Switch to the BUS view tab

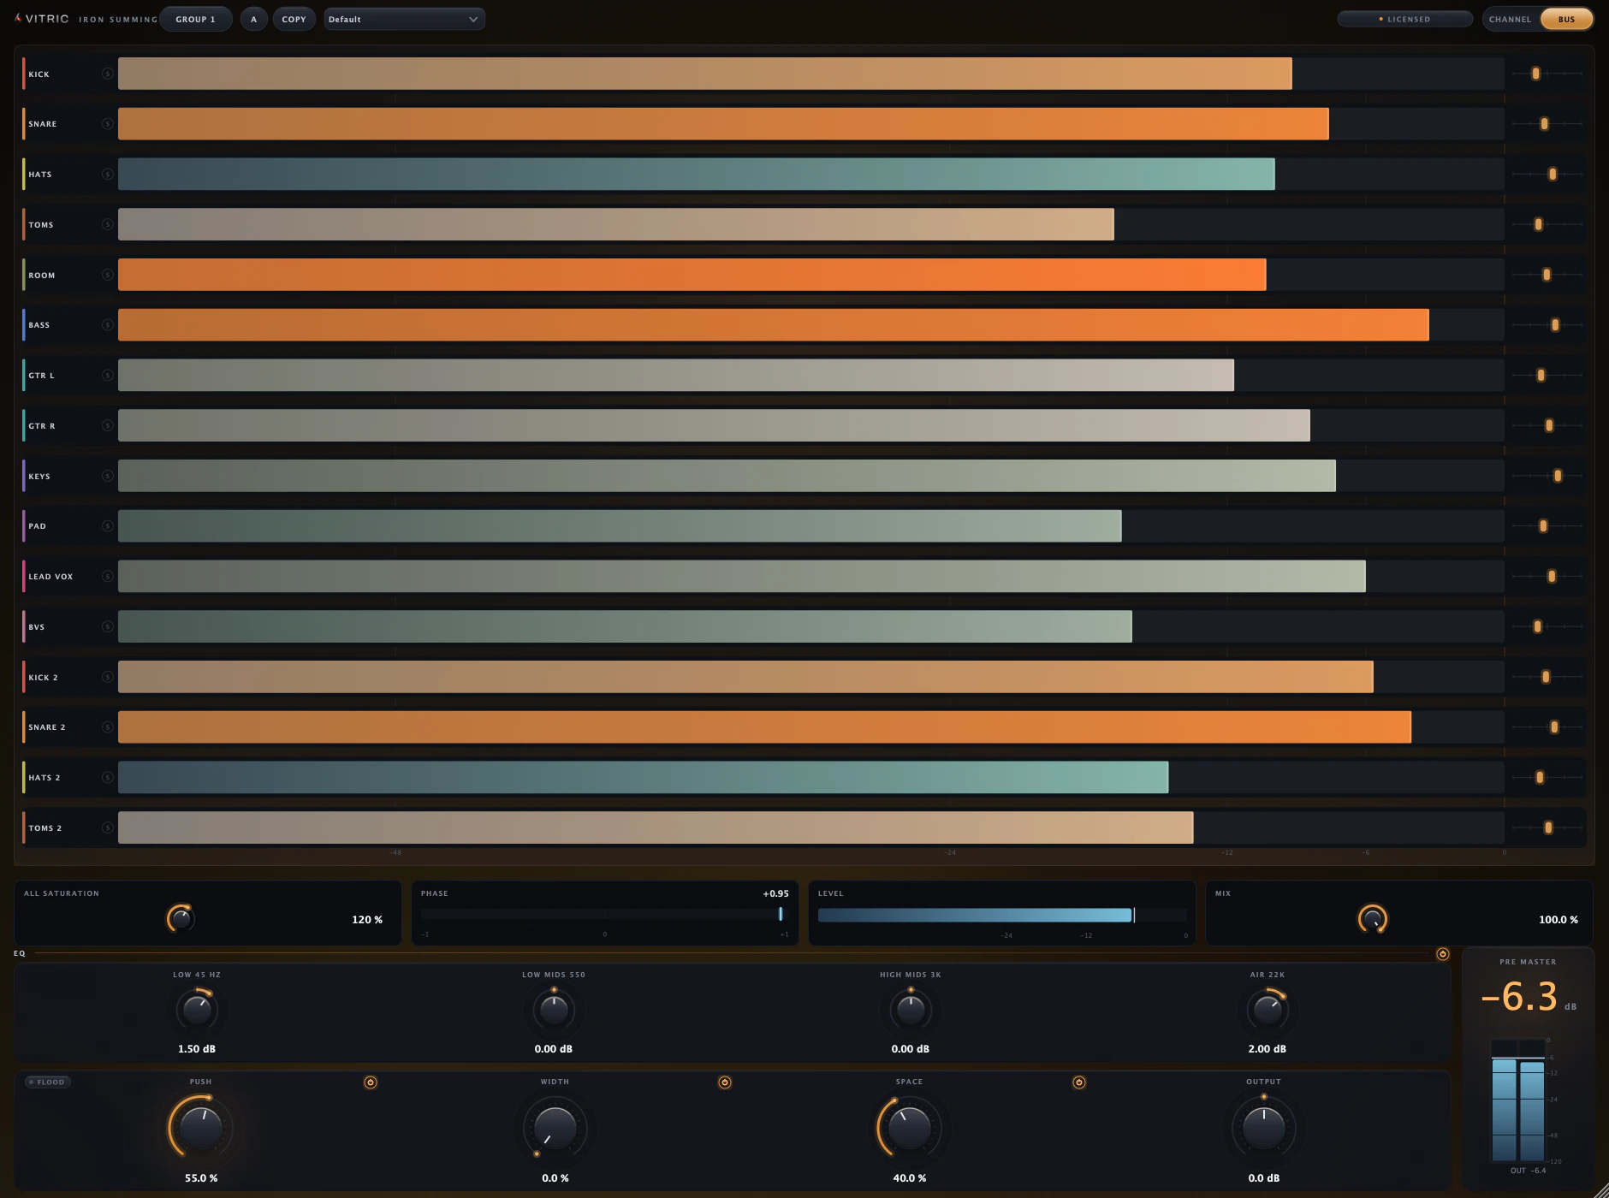coord(1566,20)
